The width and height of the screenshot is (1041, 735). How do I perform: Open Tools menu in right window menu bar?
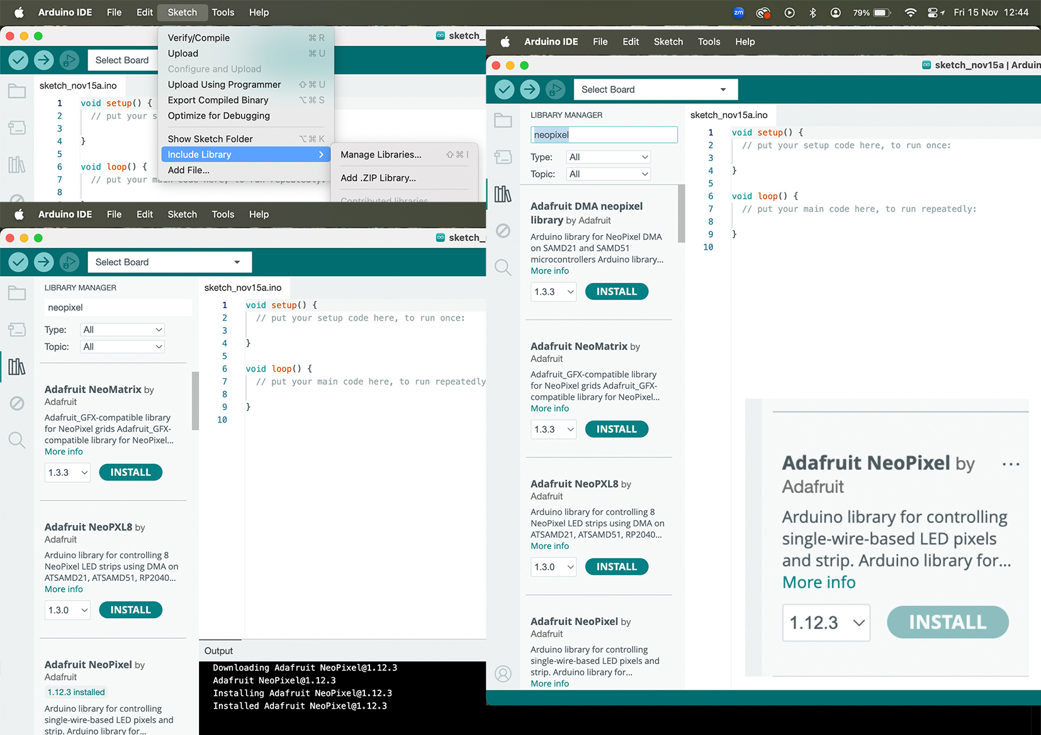[709, 41]
